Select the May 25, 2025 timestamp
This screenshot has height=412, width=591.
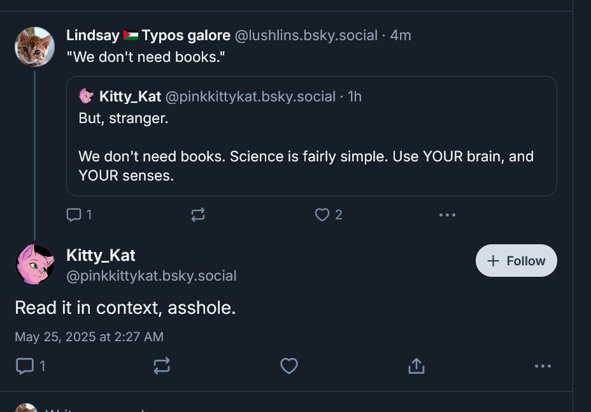click(x=89, y=337)
